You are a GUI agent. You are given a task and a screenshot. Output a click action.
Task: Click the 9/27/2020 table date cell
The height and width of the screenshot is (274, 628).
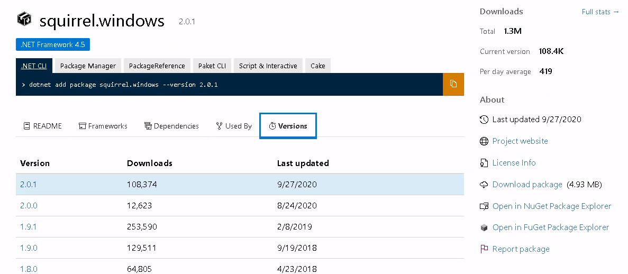(x=297, y=185)
